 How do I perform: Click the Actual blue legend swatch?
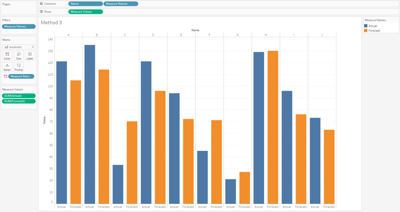click(365, 26)
